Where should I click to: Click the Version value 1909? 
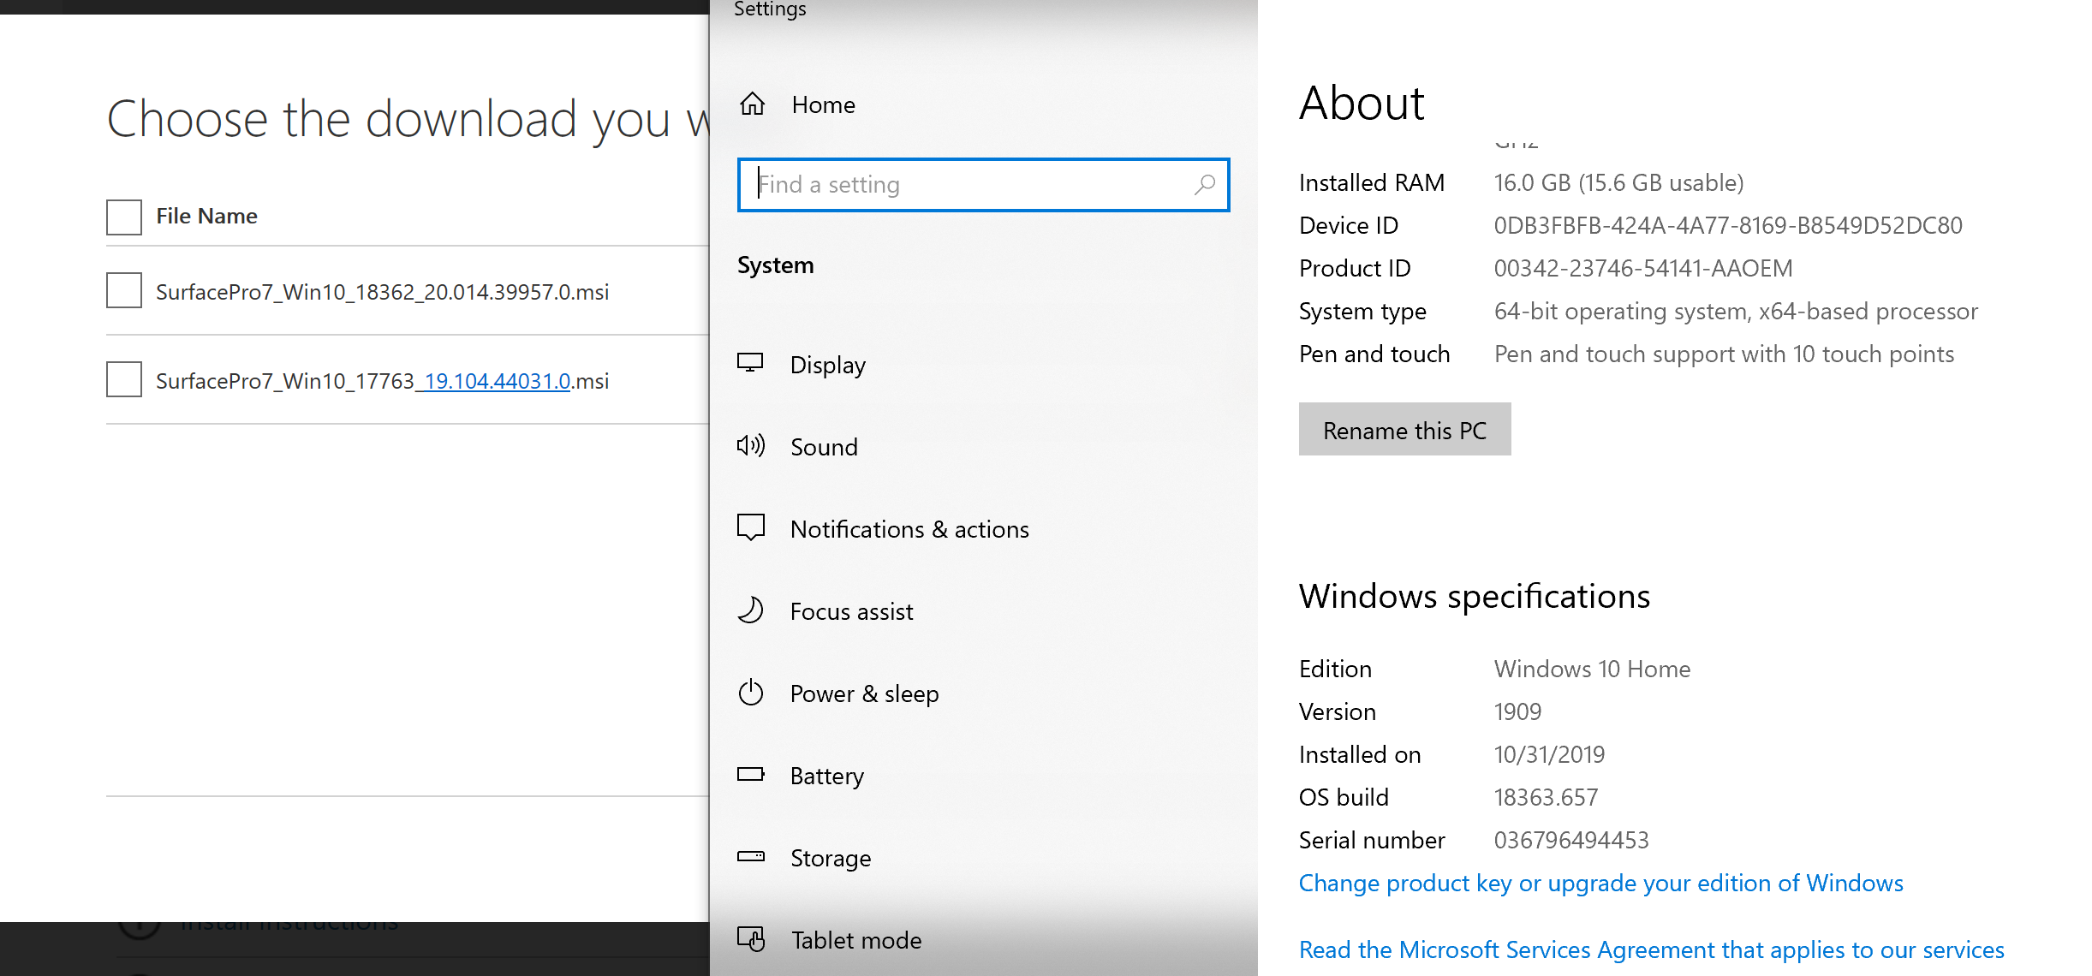(x=1517, y=711)
